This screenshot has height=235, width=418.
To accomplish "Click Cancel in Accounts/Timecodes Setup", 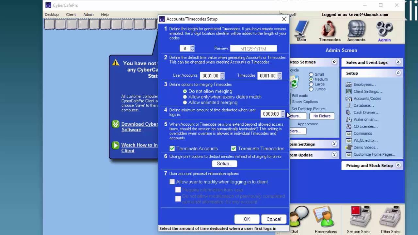I will 274,219.
